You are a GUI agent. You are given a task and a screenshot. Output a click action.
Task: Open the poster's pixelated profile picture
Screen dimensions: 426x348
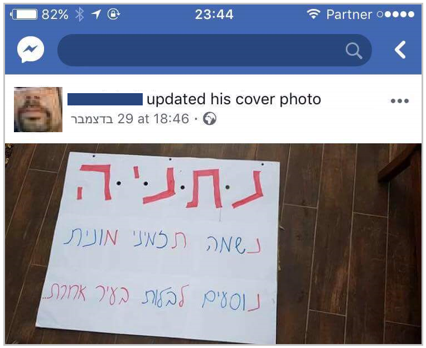(x=38, y=109)
